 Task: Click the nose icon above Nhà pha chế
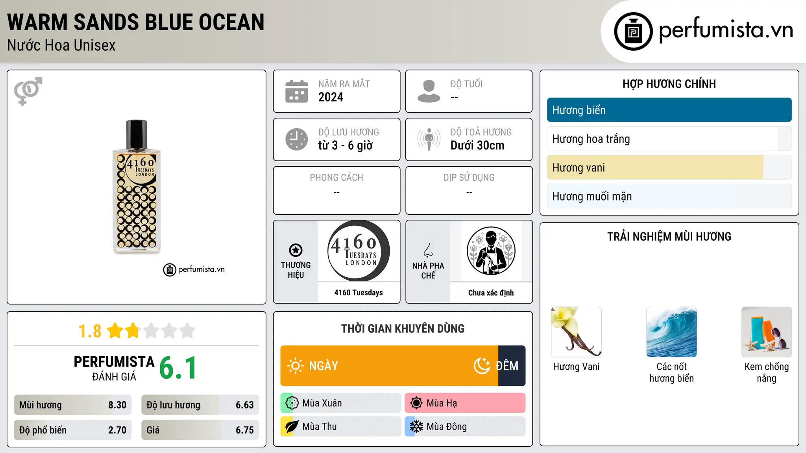pos(428,250)
